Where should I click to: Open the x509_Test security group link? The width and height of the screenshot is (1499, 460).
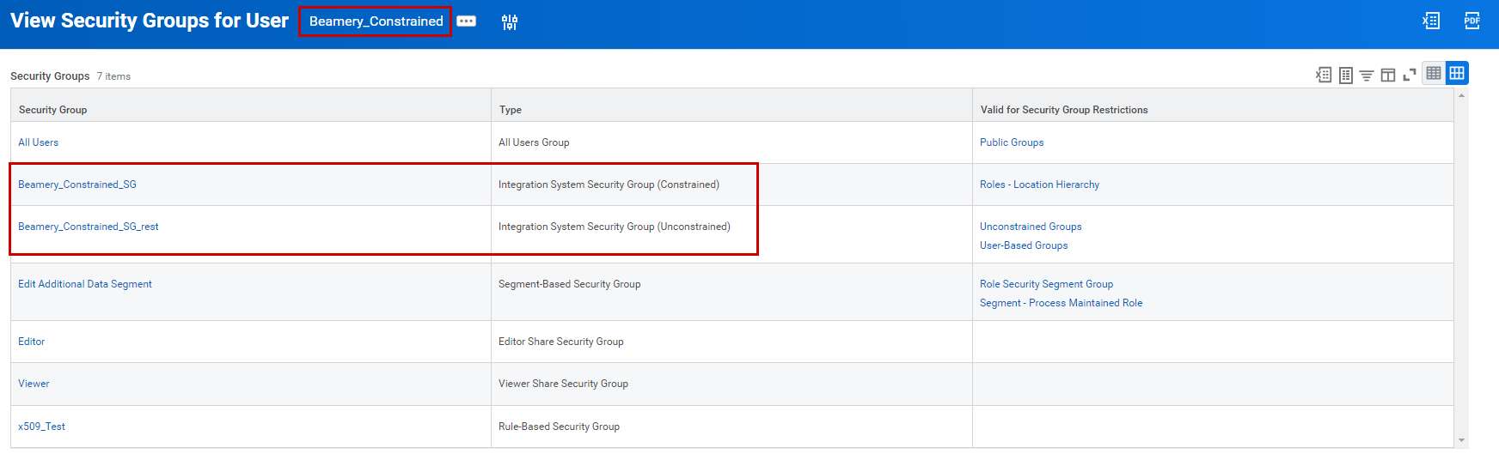click(41, 427)
